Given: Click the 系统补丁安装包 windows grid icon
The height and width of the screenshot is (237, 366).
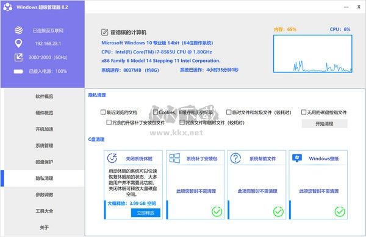Looking at the screenshot, I should click(174, 158).
